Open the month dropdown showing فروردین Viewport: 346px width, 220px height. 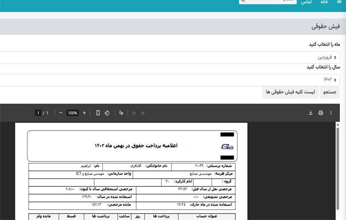[170, 58]
